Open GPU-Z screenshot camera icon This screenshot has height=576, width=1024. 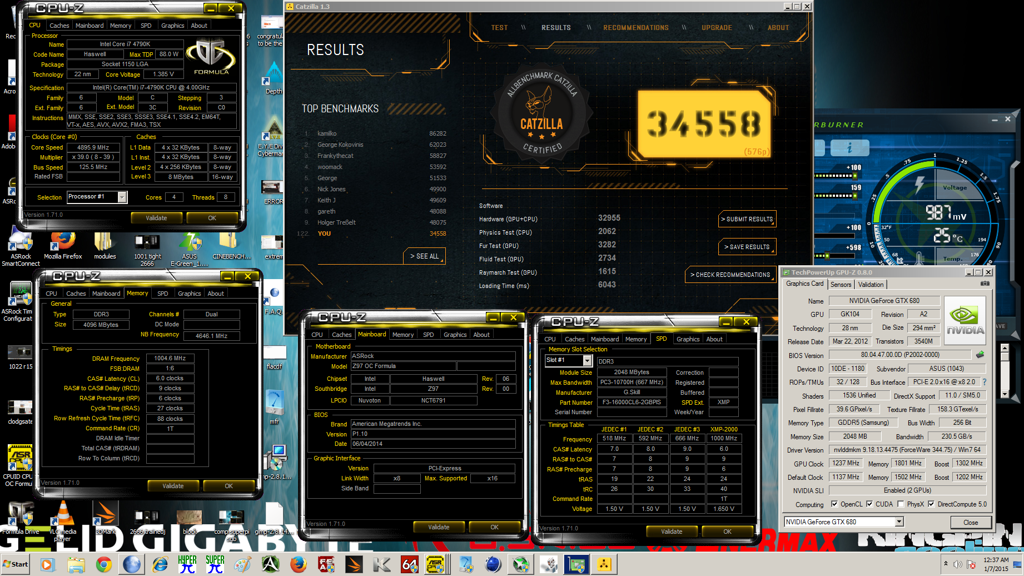pos(985,284)
